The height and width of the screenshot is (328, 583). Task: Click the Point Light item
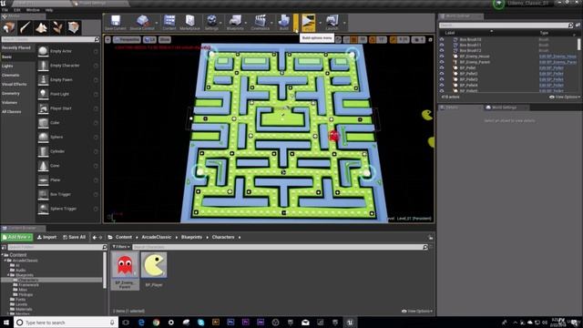coord(68,94)
